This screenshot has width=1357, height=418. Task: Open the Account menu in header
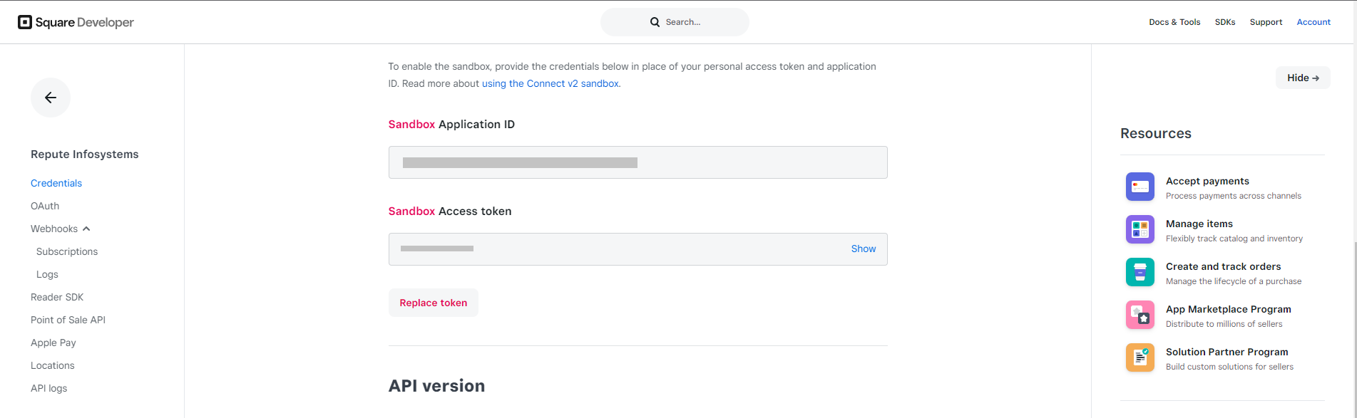coord(1314,22)
